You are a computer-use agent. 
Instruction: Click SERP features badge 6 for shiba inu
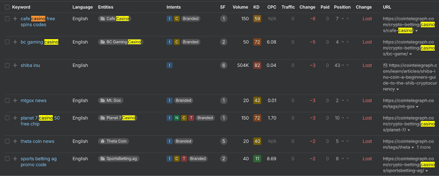point(224,65)
